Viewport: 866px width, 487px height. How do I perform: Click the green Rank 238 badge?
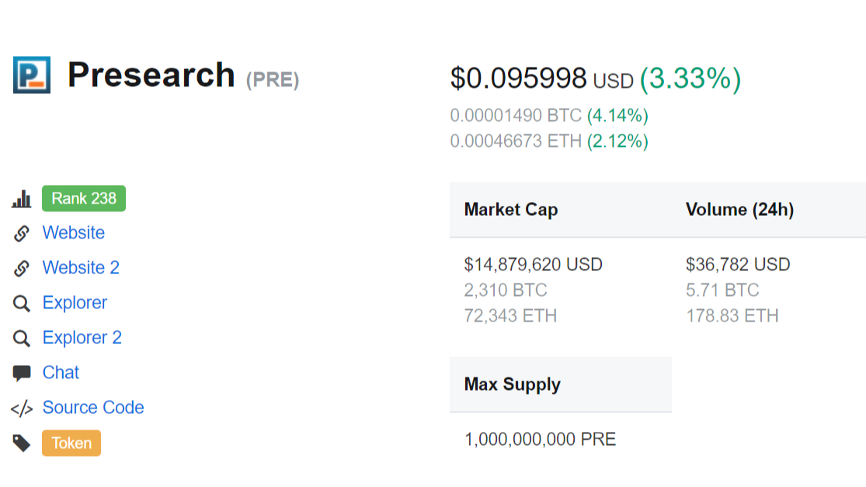(x=84, y=199)
